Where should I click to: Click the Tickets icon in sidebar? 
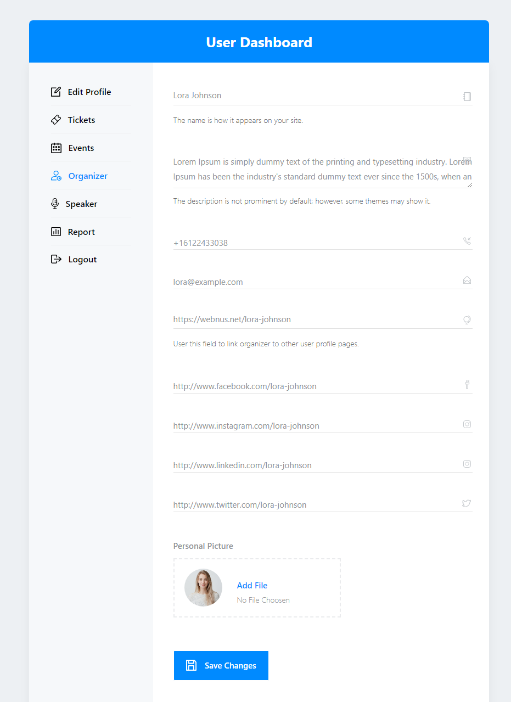click(x=56, y=120)
